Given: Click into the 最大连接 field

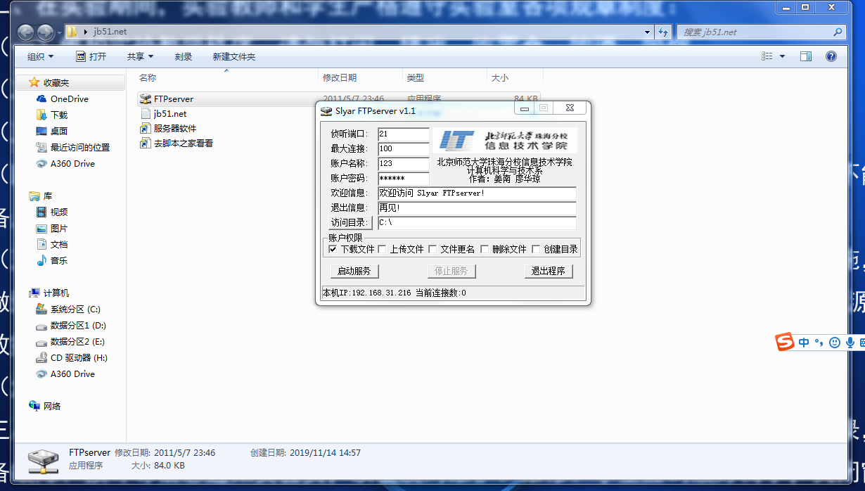Looking at the screenshot, I should point(404,148).
